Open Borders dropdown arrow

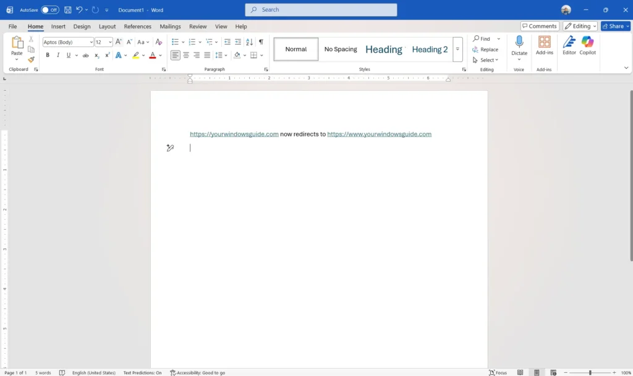261,55
